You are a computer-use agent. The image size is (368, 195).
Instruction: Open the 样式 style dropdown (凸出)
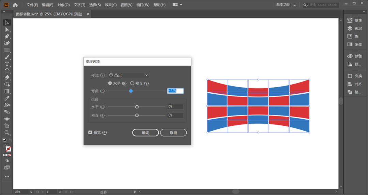[128, 75]
